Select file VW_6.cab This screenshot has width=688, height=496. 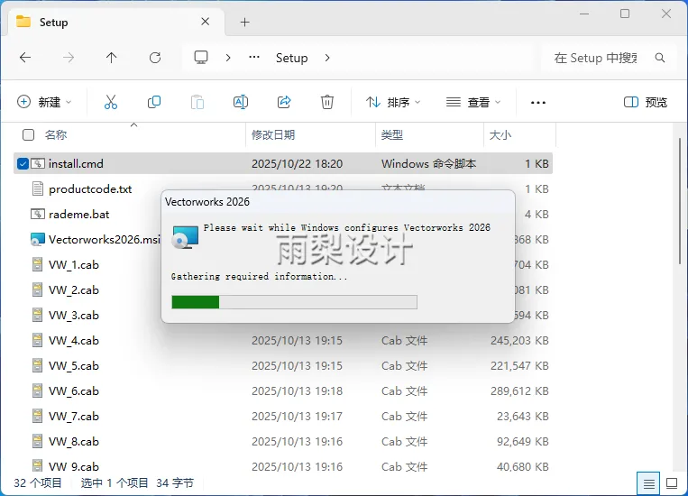click(74, 391)
